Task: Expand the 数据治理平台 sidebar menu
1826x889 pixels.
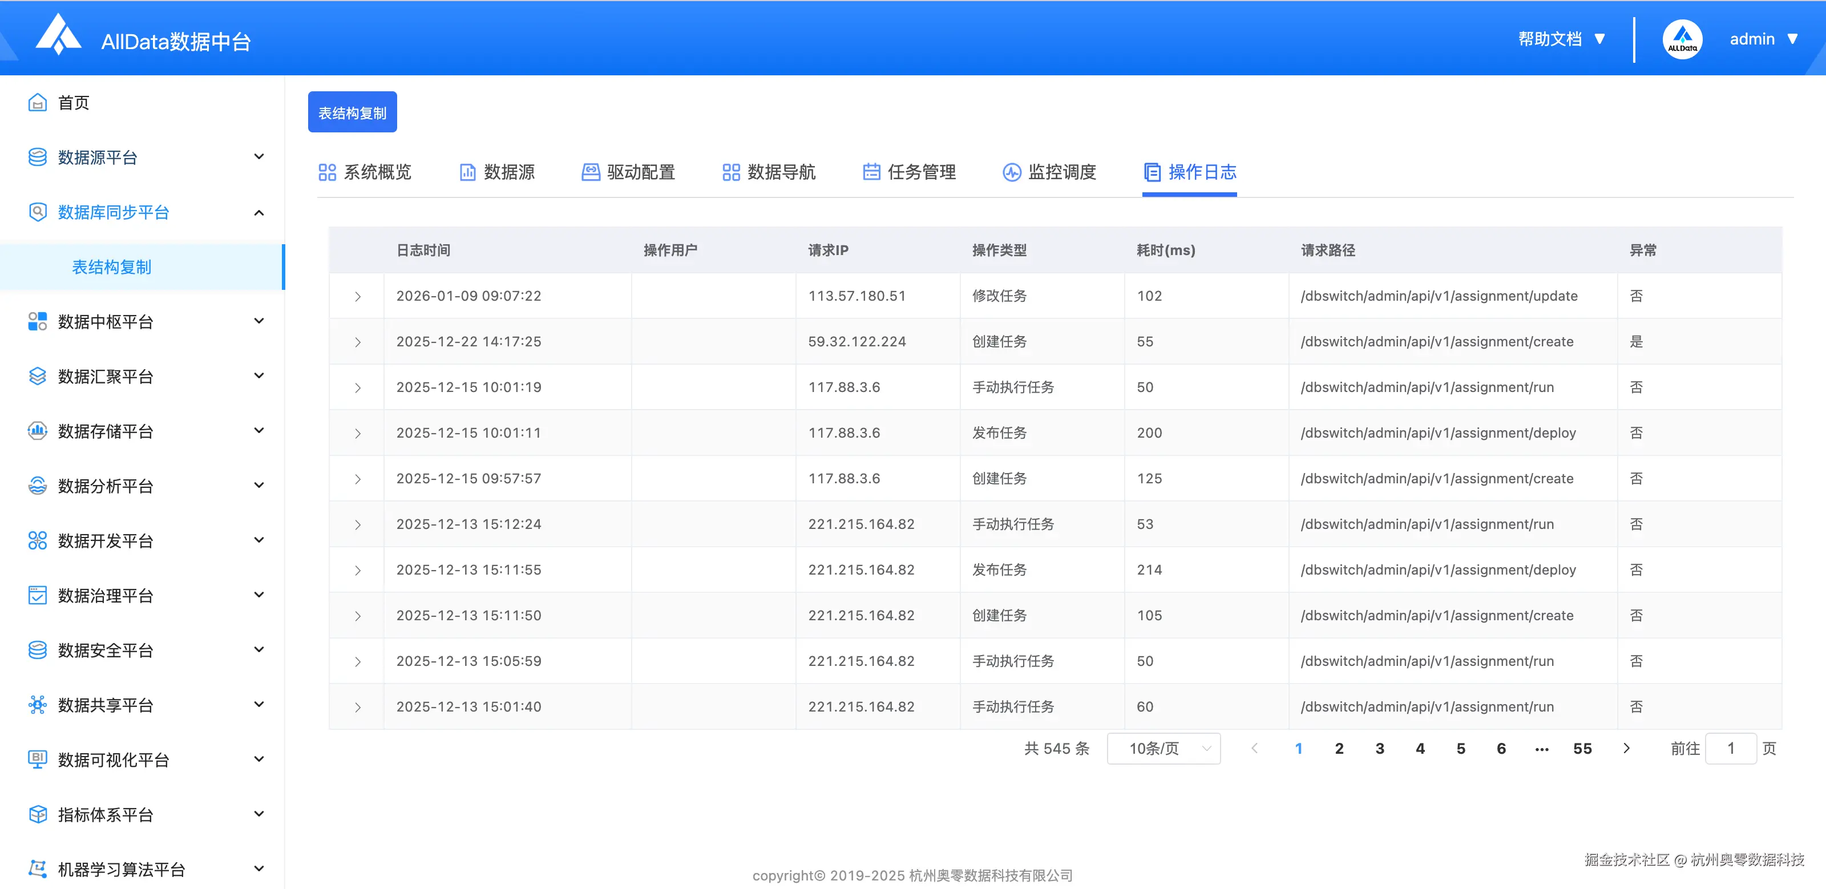Action: (x=258, y=595)
